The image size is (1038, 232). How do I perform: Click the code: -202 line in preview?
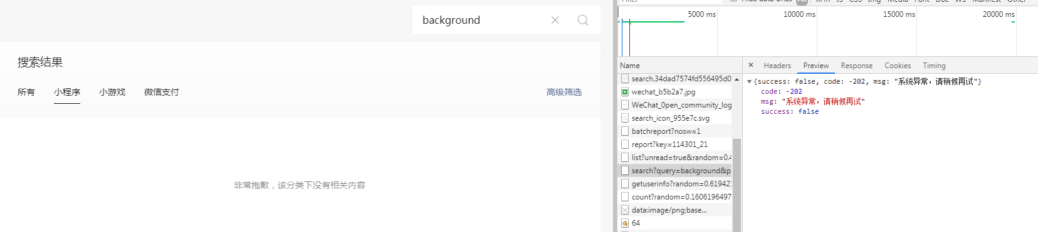(x=782, y=91)
